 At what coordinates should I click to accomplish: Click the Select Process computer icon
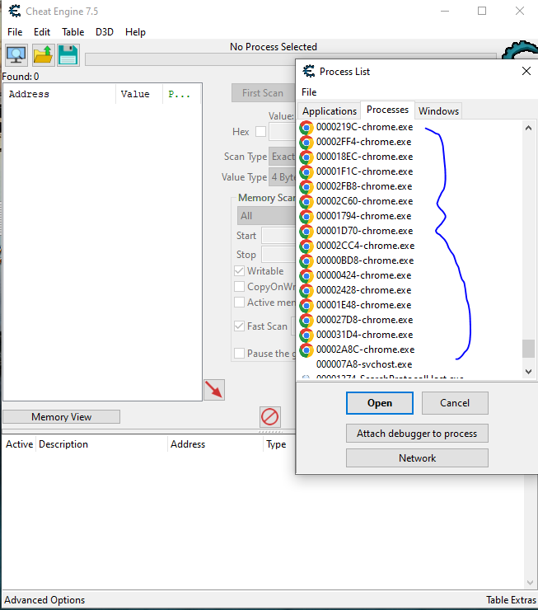16,55
